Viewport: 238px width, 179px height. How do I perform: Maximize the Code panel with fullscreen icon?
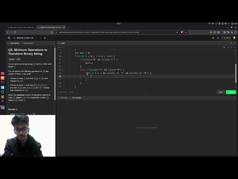(231, 43)
